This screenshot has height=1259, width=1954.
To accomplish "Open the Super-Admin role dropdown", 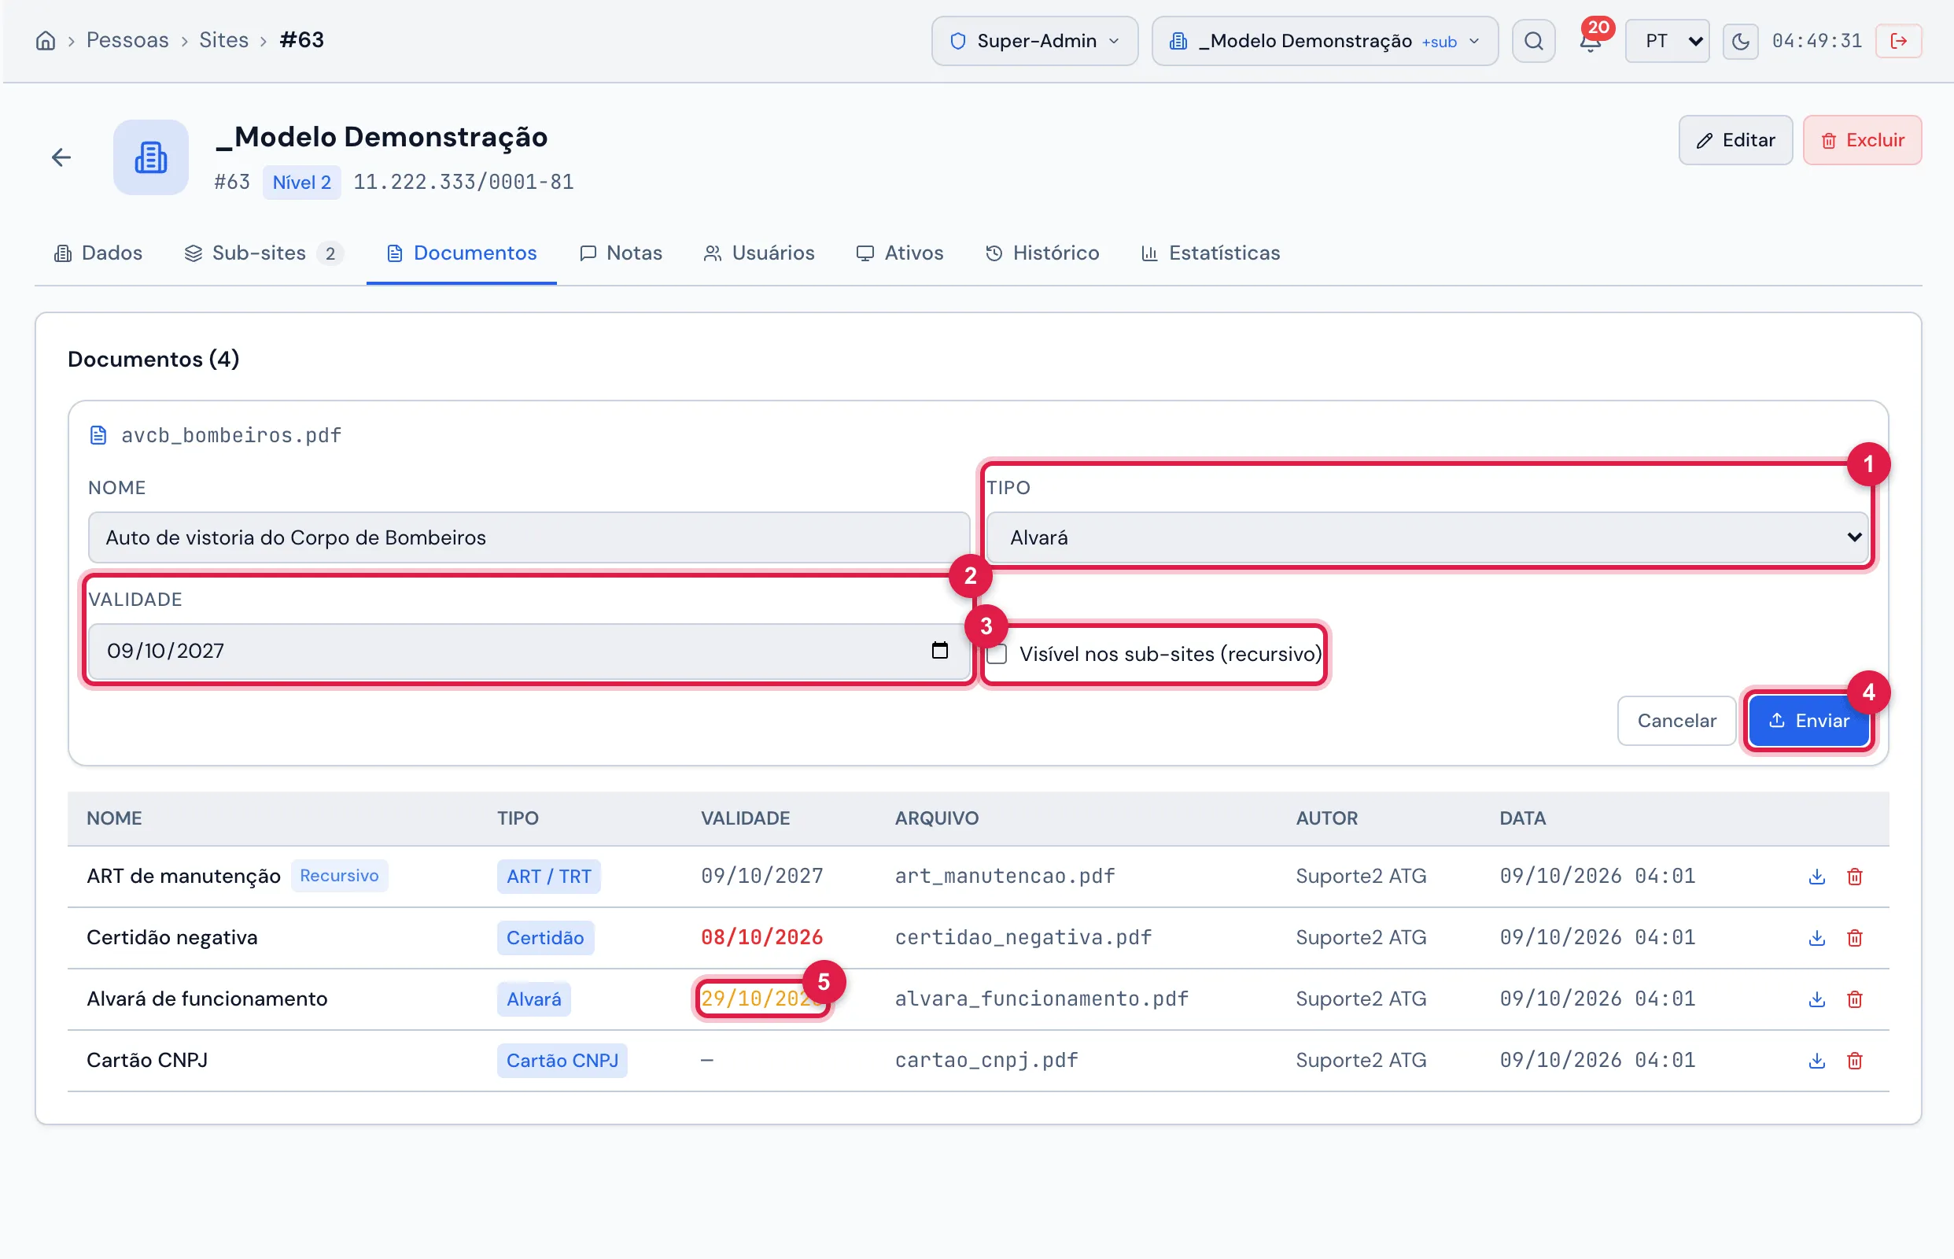I will click(x=1034, y=41).
